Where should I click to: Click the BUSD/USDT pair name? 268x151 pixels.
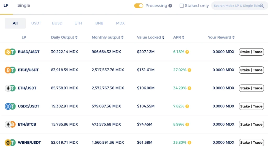[x=29, y=52]
